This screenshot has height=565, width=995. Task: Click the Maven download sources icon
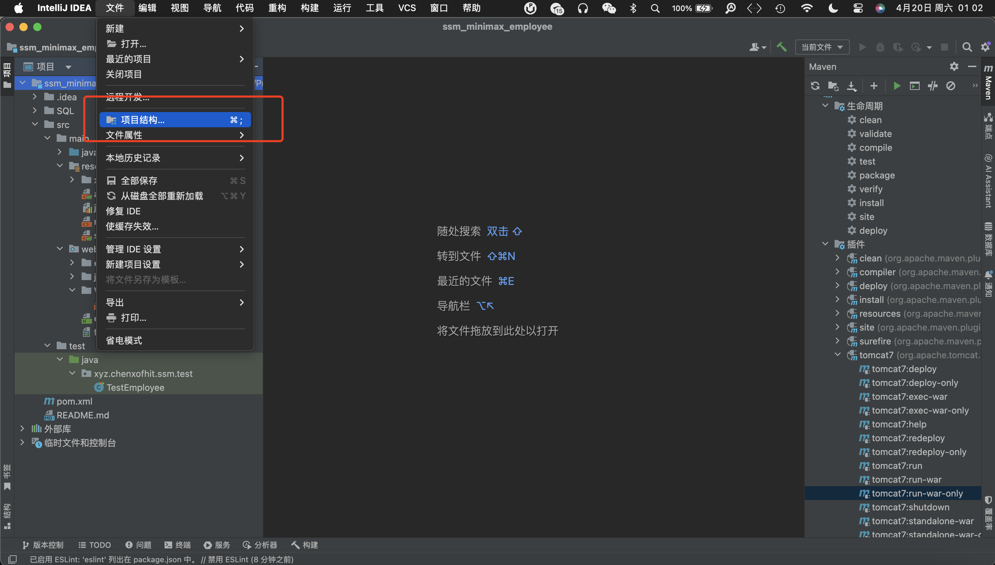[852, 86]
